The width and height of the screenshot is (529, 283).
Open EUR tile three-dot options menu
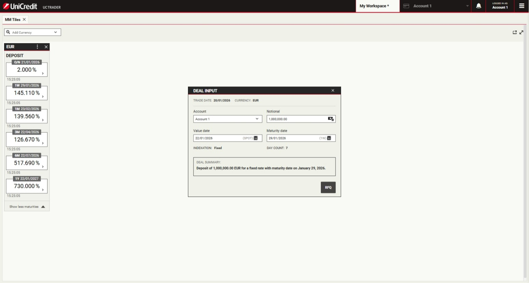pyautogui.click(x=38, y=47)
